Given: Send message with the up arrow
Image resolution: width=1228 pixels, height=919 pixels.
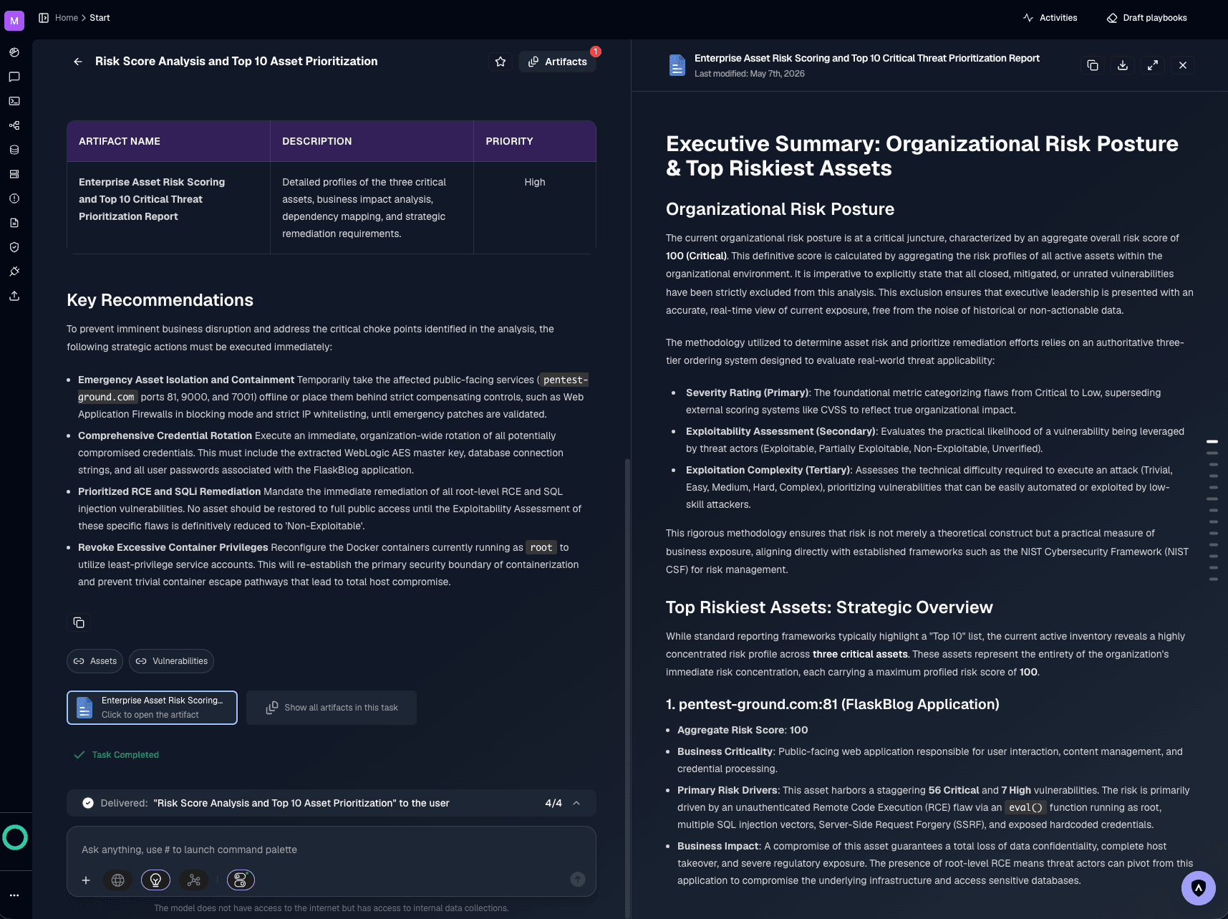Looking at the screenshot, I should click(x=578, y=880).
